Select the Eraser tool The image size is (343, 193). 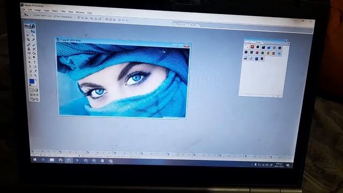coord(29,53)
